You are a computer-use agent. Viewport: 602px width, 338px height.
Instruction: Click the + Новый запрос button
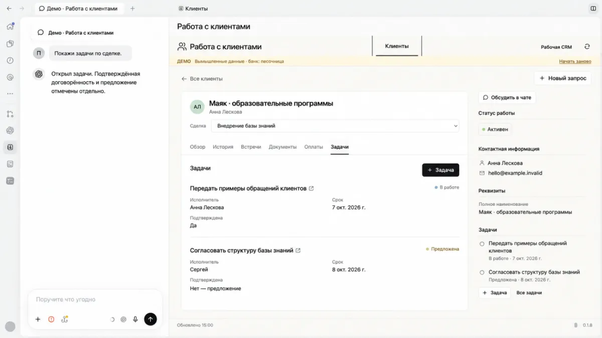pyautogui.click(x=562, y=78)
